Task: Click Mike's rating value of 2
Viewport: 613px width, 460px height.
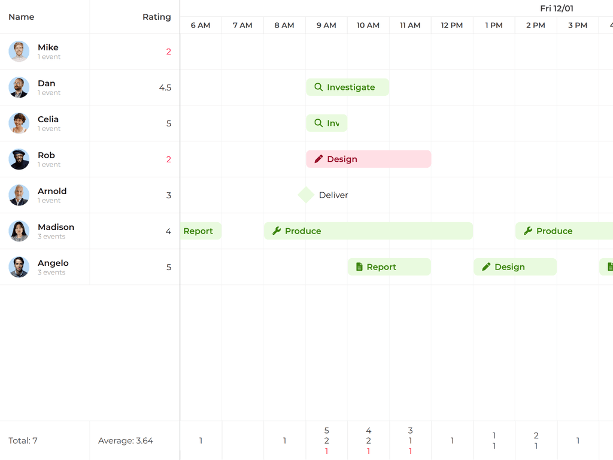Action: (169, 52)
